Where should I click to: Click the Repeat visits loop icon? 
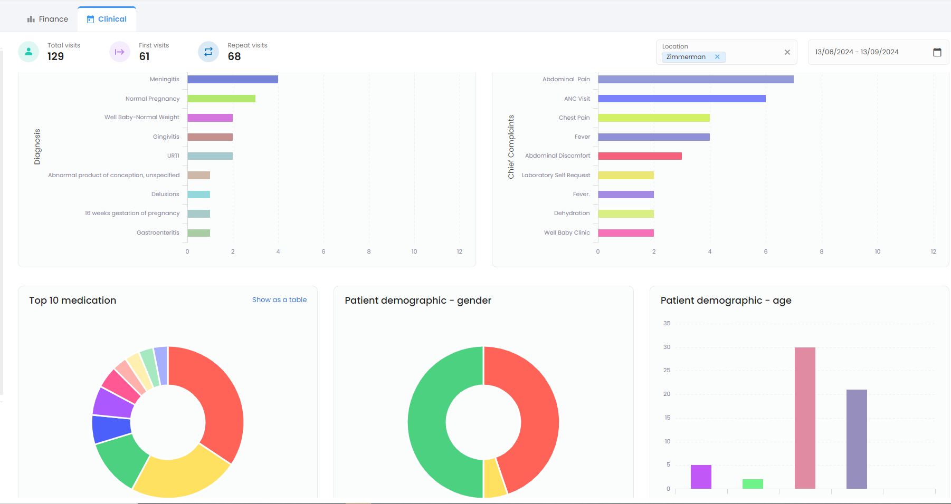208,52
